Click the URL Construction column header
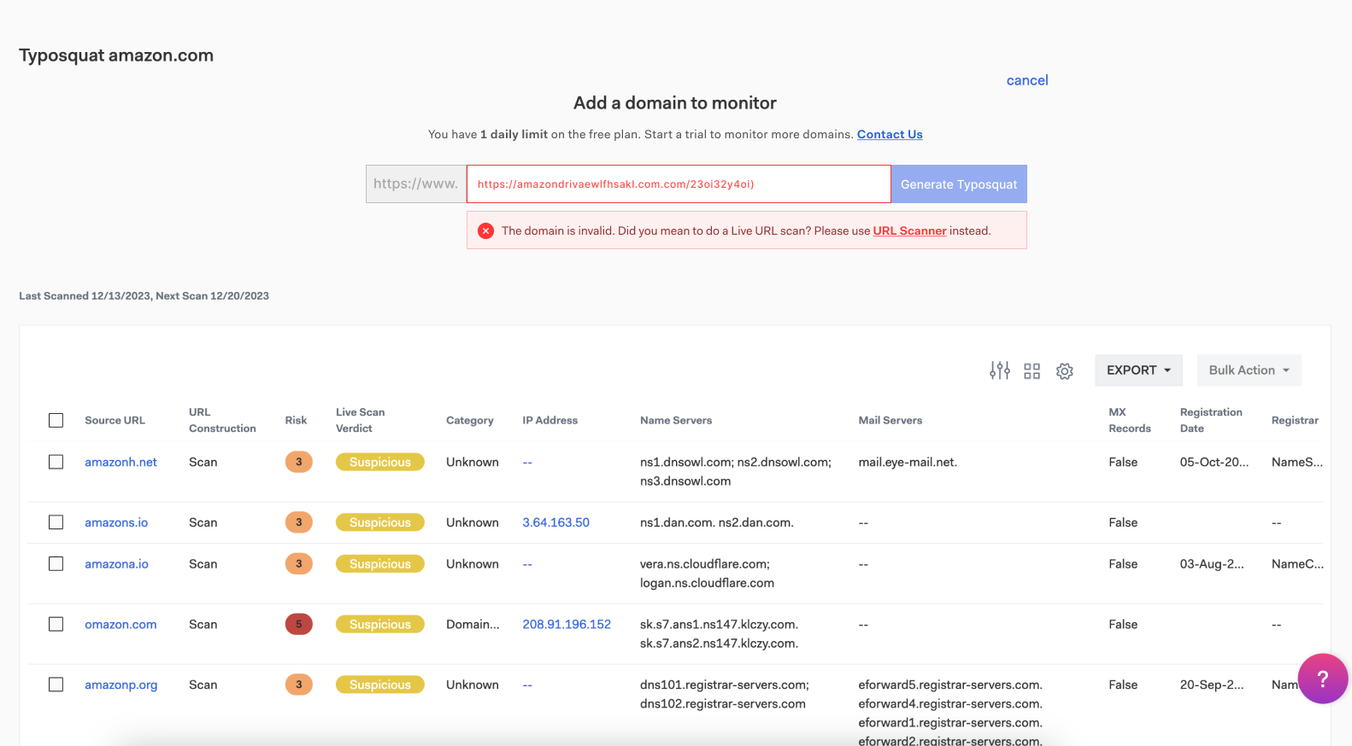 coord(222,420)
